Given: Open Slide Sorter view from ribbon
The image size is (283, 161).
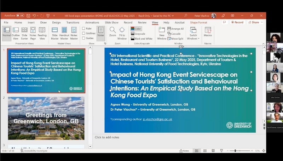Looking at the screenshot, I should pyautogui.click(x=24, y=34).
